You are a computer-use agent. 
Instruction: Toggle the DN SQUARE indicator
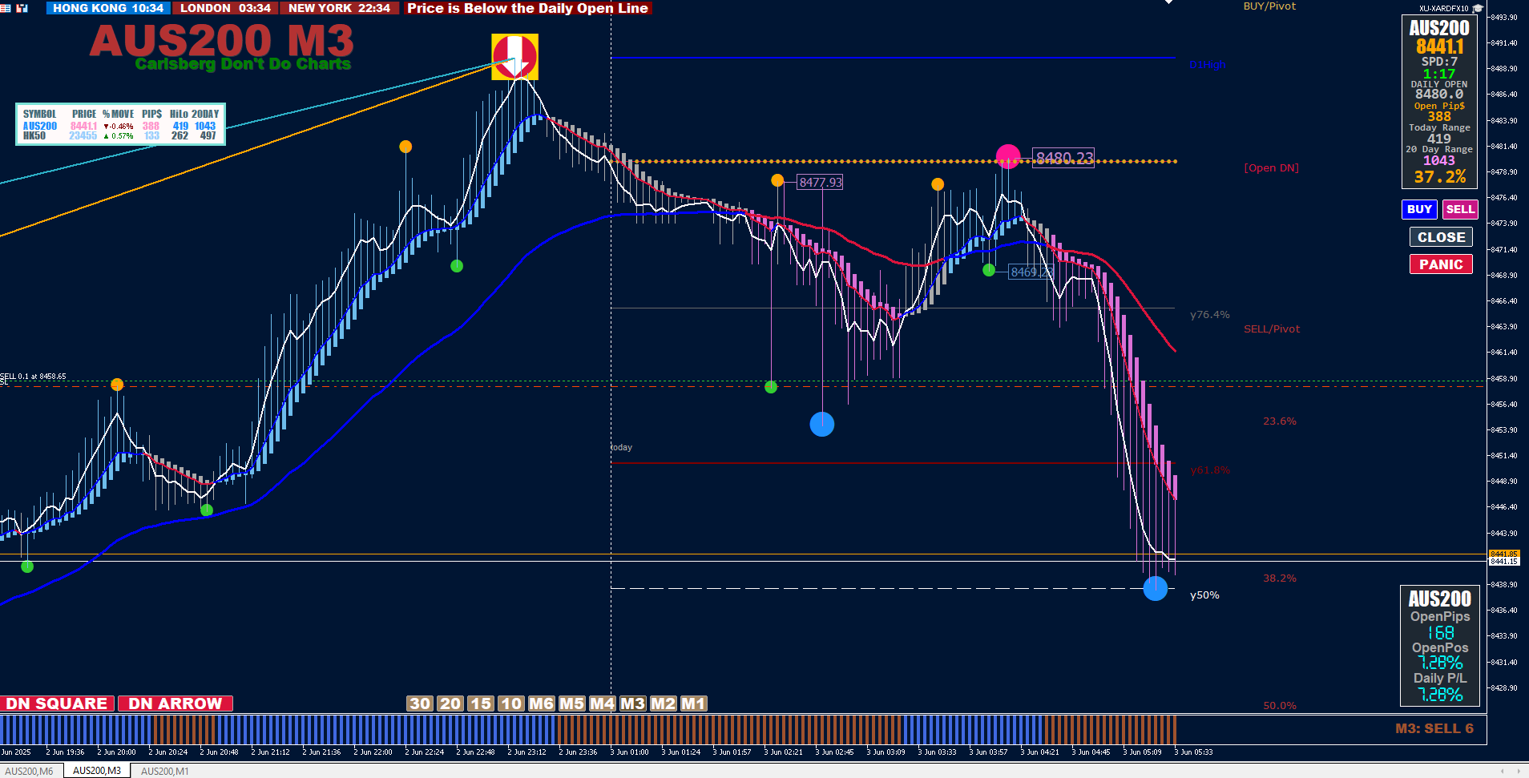coord(57,703)
